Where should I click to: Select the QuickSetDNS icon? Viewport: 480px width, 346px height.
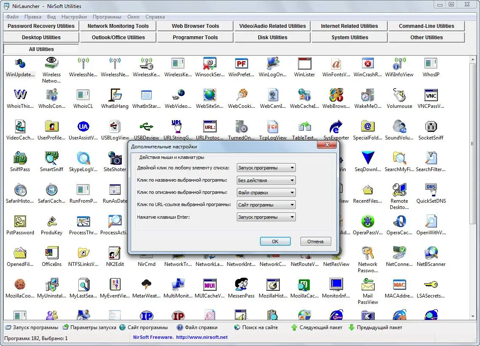tap(431, 190)
